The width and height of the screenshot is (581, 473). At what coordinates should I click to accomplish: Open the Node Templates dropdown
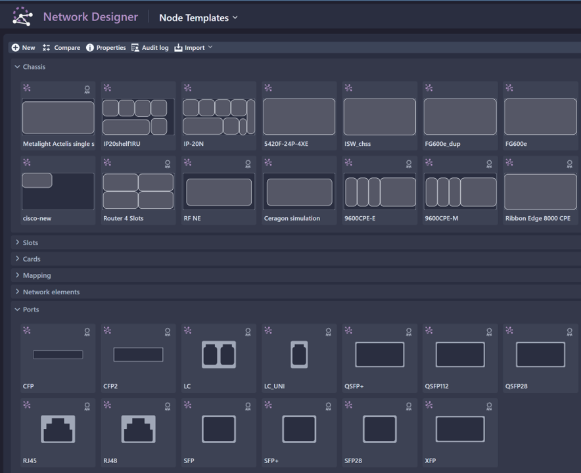point(198,18)
